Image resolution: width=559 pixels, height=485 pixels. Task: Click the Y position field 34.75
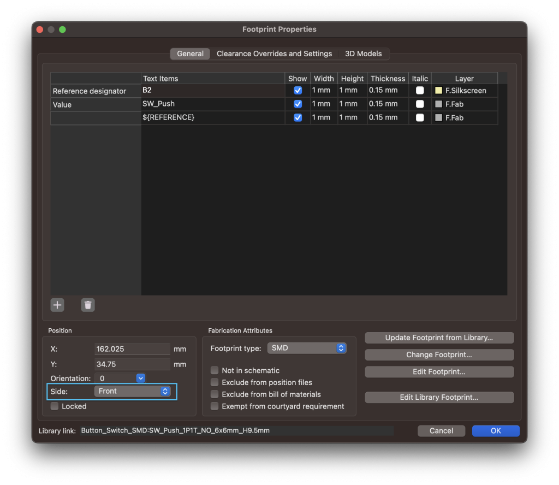[132, 364]
